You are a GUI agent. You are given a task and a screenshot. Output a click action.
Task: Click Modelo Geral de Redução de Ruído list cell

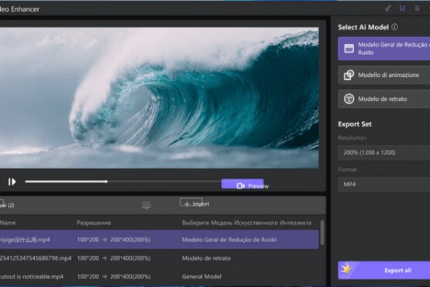tap(229, 240)
